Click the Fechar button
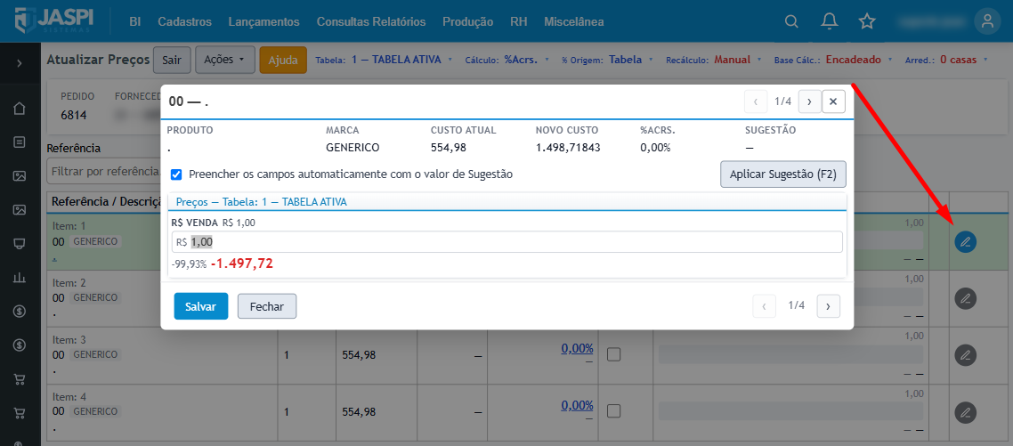 point(267,306)
